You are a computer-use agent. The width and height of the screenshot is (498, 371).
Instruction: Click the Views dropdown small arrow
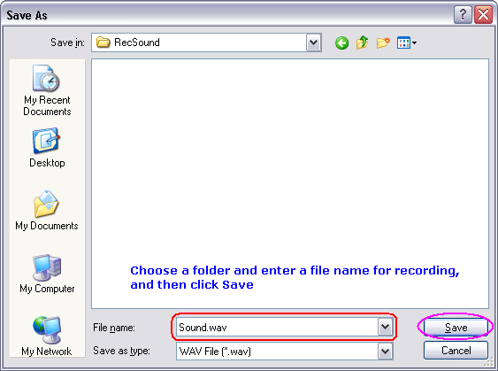[414, 43]
